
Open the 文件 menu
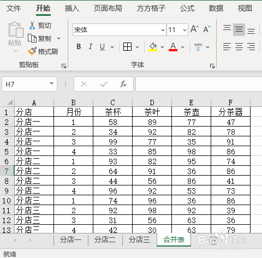pyautogui.click(x=14, y=8)
